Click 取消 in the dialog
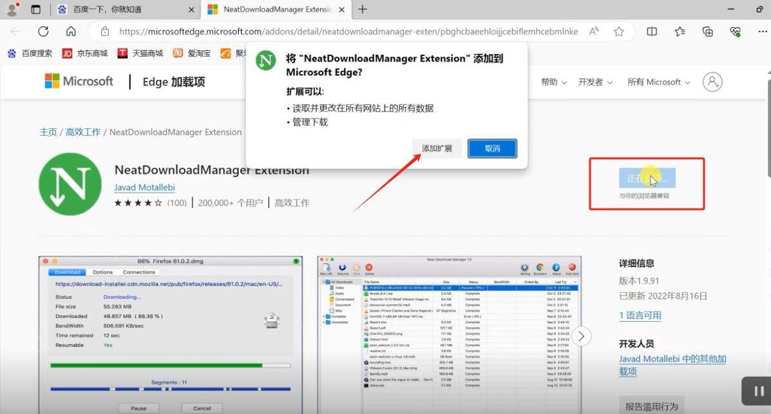Image resolution: width=771 pixels, height=414 pixels. 492,149
